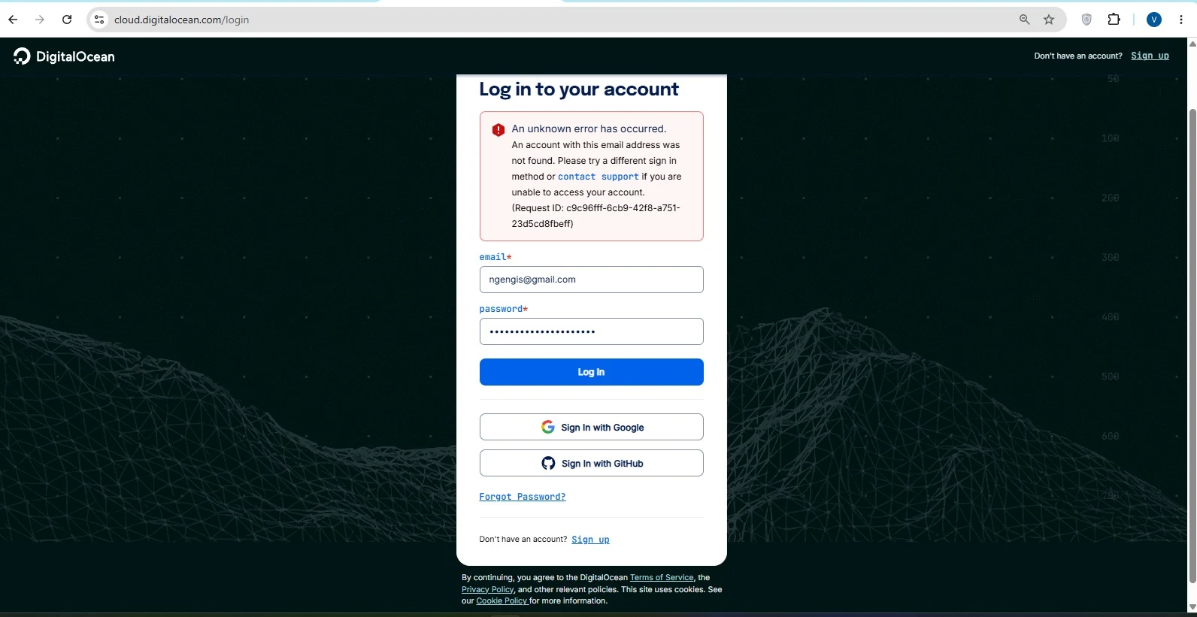Screen dimensions: 1197x617
Task: Open site information icon in address bar
Action: tap(99, 20)
